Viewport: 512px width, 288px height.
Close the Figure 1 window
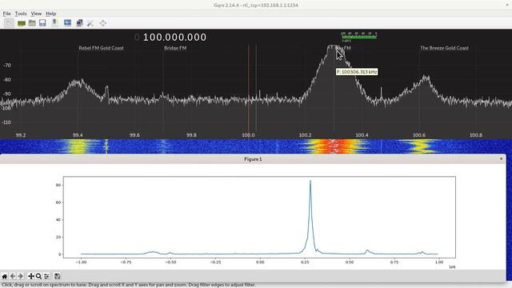pos(502,158)
